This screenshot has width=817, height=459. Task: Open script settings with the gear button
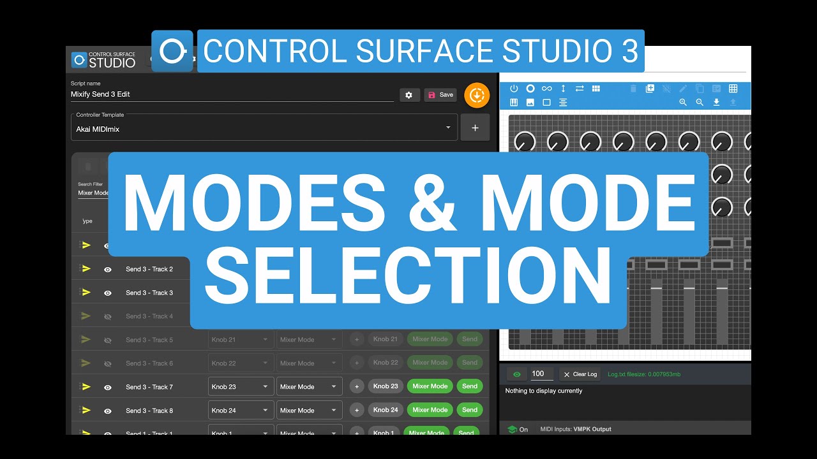tap(410, 95)
